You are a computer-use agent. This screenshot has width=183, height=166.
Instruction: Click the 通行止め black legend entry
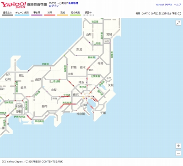point(7,13)
